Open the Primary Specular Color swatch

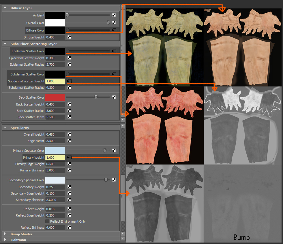coord(55,151)
